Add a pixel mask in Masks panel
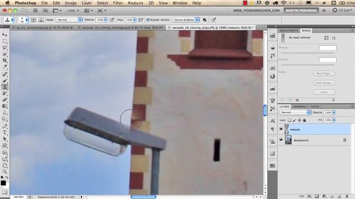 (326, 38)
